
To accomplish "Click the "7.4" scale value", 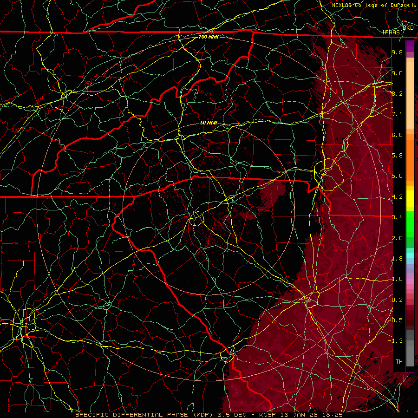I will pyautogui.click(x=397, y=114).
